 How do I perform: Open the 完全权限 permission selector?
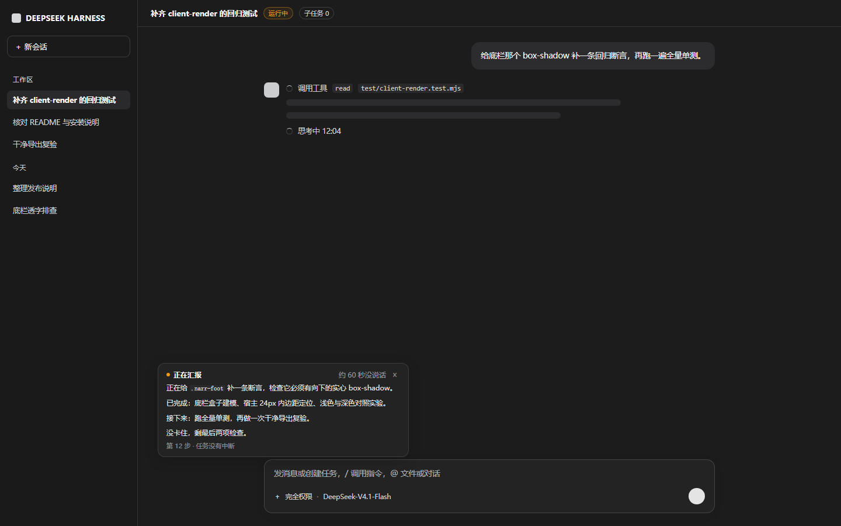[x=298, y=497]
